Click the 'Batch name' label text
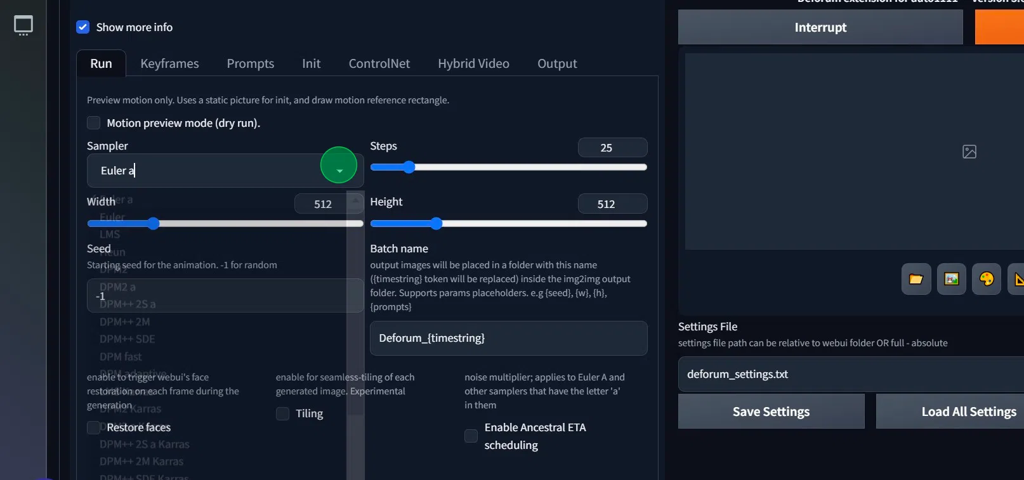The image size is (1024, 480). click(399, 249)
